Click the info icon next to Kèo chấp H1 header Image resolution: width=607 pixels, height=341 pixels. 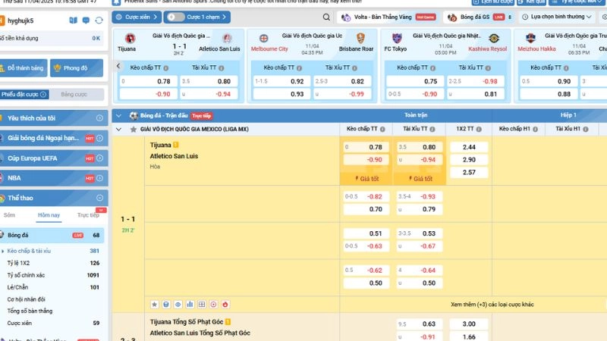[535, 129]
